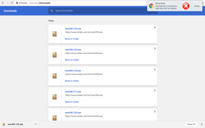This screenshot has height=128, width=205.
Task: Click the Today date heading
Action: 51,21
